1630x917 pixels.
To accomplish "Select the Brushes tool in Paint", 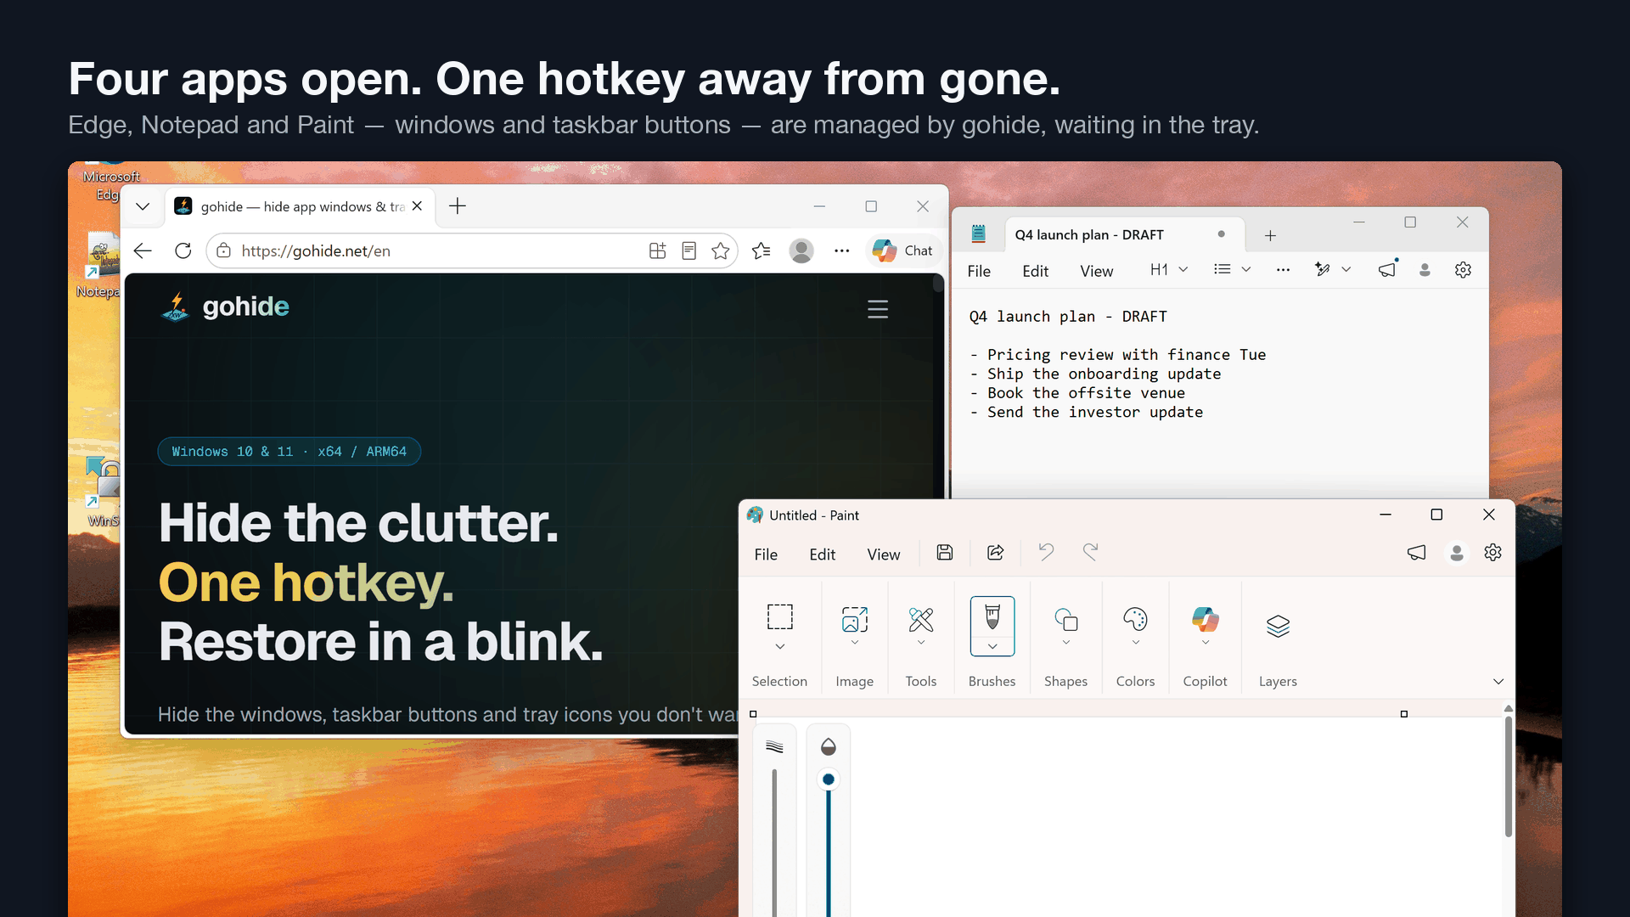I will click(992, 616).
